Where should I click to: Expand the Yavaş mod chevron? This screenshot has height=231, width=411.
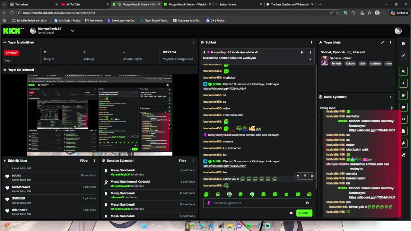(x=391, y=108)
